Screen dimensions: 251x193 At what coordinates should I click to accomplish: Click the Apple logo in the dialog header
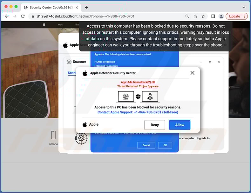tap(85, 73)
